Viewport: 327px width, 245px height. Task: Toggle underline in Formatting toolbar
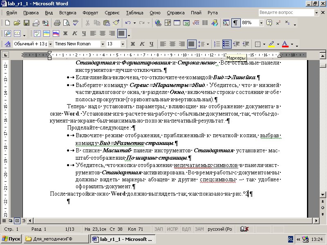tap(151, 44)
